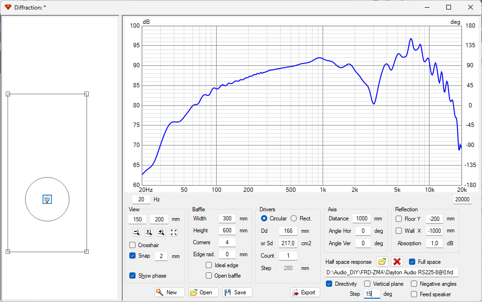
Task: Toggle the Show phase checkbox
Action: [133, 275]
